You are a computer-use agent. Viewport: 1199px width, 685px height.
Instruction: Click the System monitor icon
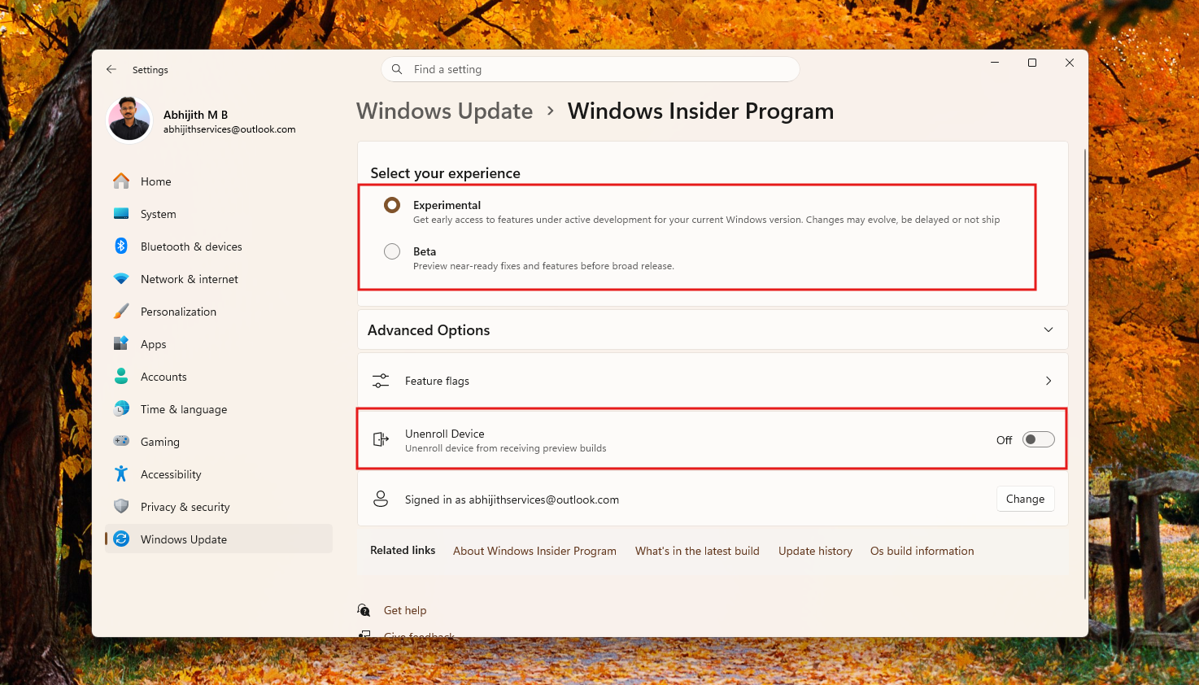click(x=121, y=213)
